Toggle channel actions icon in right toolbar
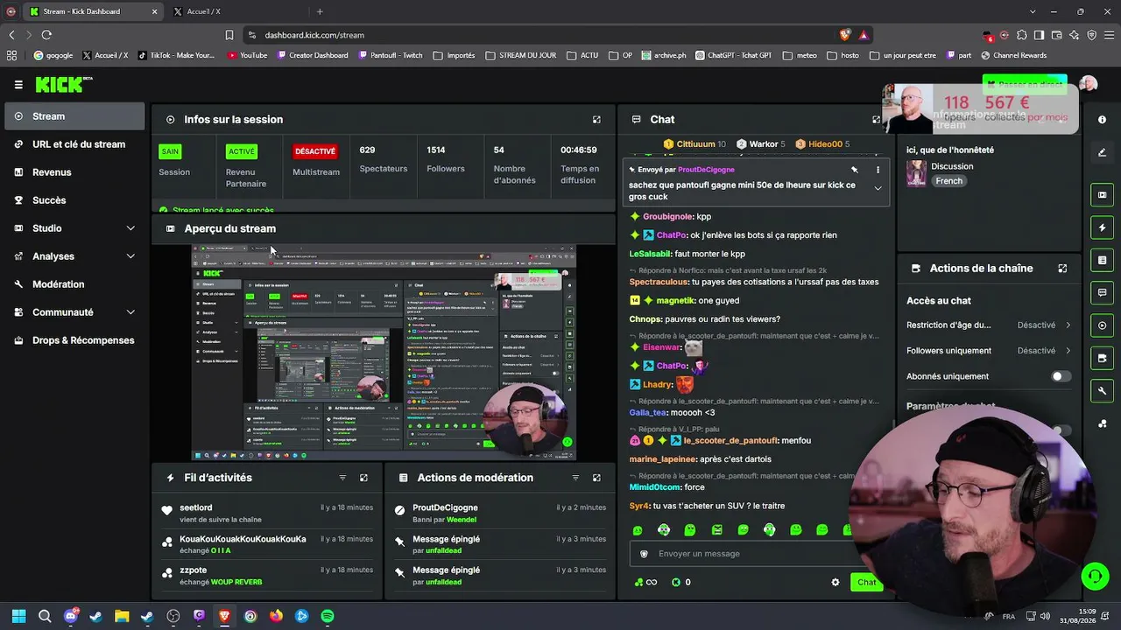Screen dimensions: 1121x630 coord(1102,358)
